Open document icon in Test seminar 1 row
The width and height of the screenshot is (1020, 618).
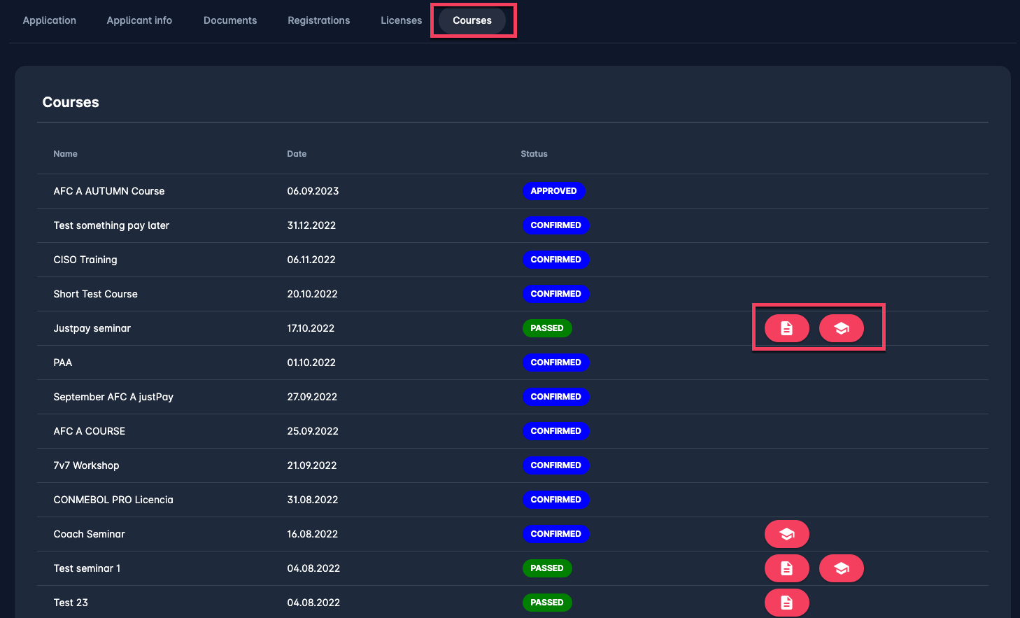pos(786,568)
